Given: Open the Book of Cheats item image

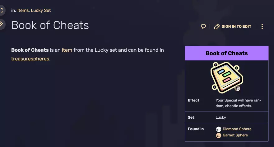Looking at the screenshot, I should [x=226, y=77].
